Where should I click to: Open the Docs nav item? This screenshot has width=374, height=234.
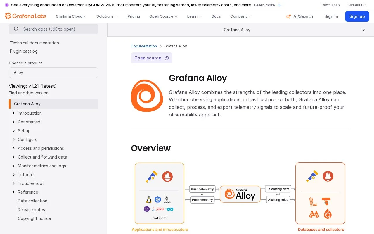pos(216,16)
